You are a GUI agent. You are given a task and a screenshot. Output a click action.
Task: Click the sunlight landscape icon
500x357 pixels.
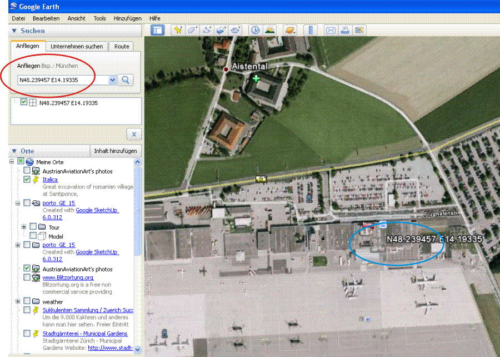coord(269,31)
